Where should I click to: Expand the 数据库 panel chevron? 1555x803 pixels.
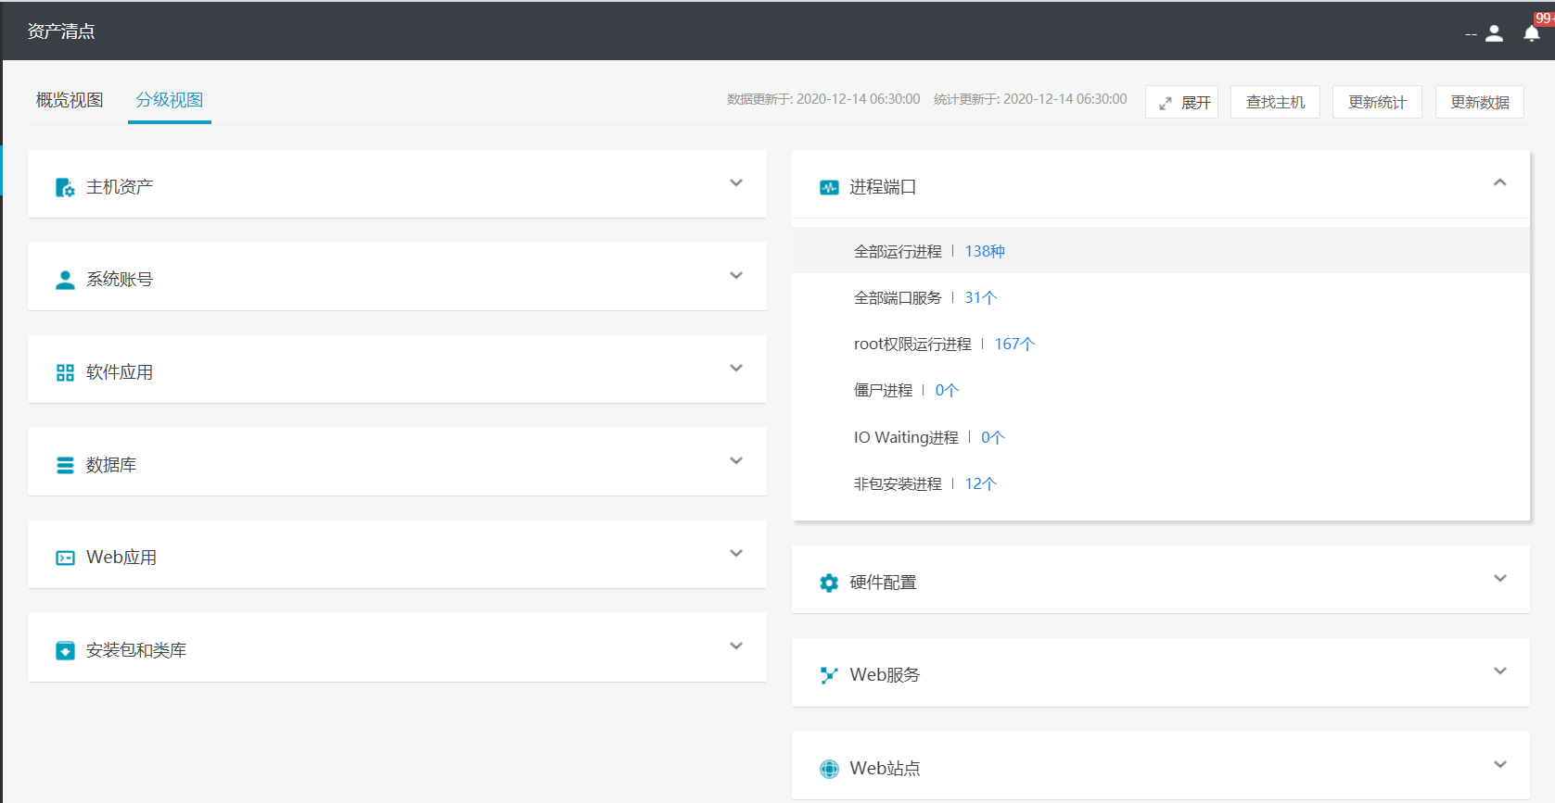(736, 461)
